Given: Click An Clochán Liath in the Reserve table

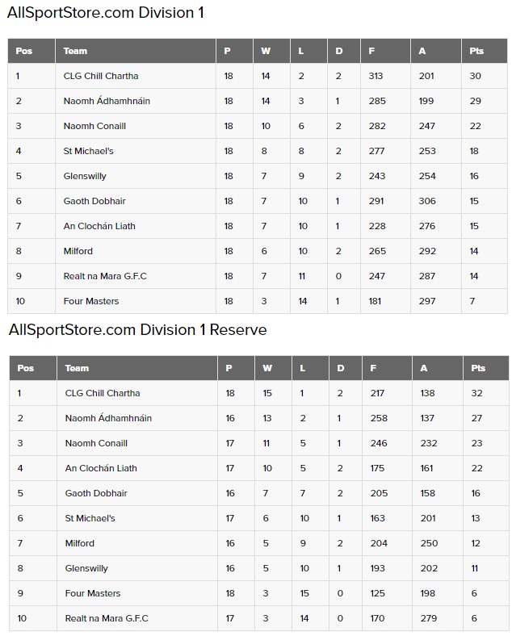Looking at the screenshot, I should point(101,468).
